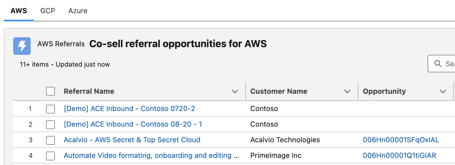Tick the Acalvio referral row checkbox
The image size is (455, 165).
click(x=50, y=140)
